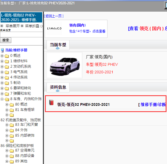
Task: Expand the 7 弹簧和车轮 tree node
Action: [x=2, y=94]
